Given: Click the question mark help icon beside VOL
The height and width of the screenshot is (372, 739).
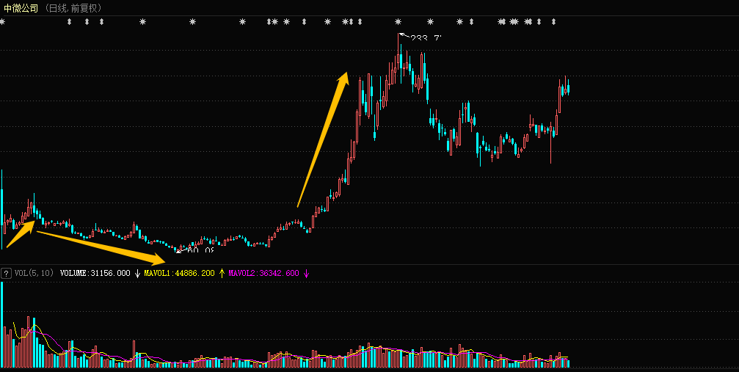Looking at the screenshot, I should point(6,273).
